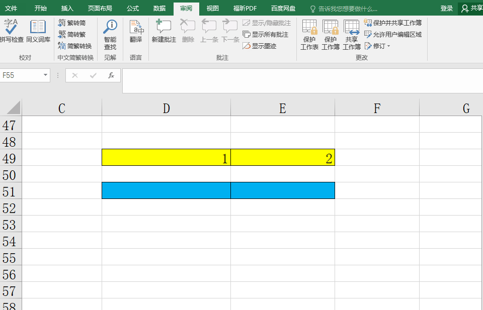Click the confirm checkmark formula button
483x310 pixels.
tap(93, 75)
